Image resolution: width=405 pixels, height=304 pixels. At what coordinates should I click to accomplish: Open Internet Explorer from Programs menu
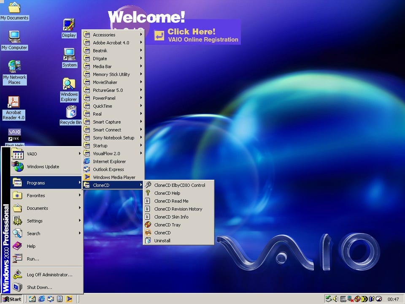[113, 162]
